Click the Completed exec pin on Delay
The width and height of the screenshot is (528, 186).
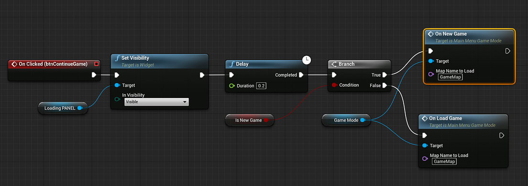[301, 75]
